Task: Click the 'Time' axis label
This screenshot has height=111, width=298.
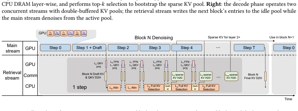Action: (x=288, y=99)
